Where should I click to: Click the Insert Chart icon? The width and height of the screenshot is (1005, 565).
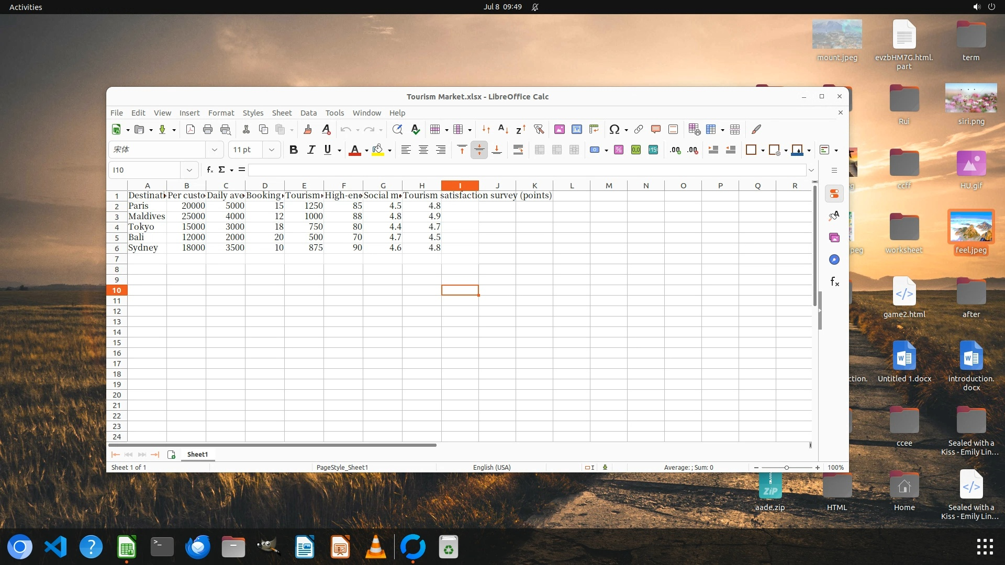click(x=577, y=129)
